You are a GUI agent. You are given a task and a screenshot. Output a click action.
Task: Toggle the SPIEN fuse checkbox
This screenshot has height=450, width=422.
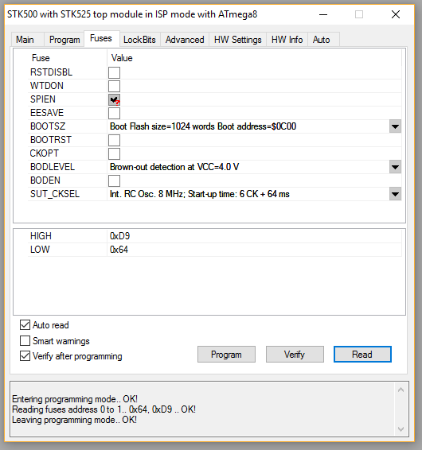(x=114, y=99)
